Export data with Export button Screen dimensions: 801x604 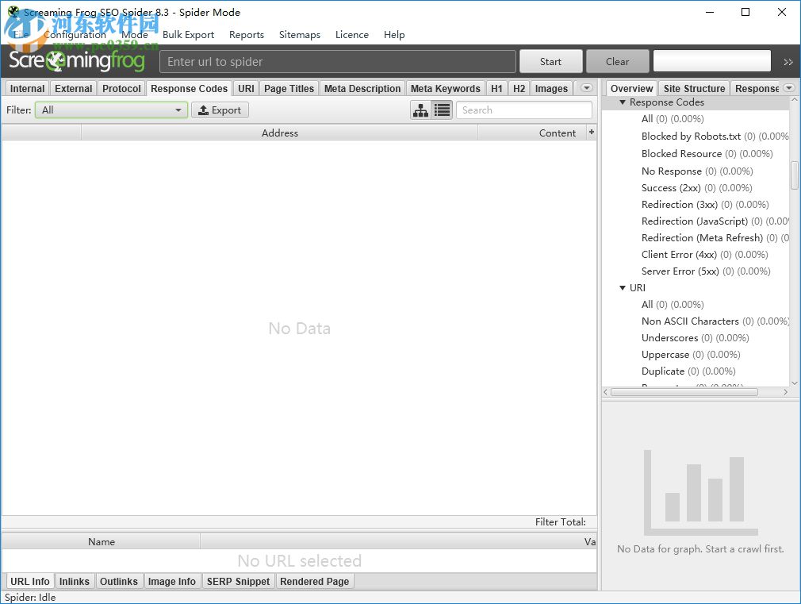220,110
